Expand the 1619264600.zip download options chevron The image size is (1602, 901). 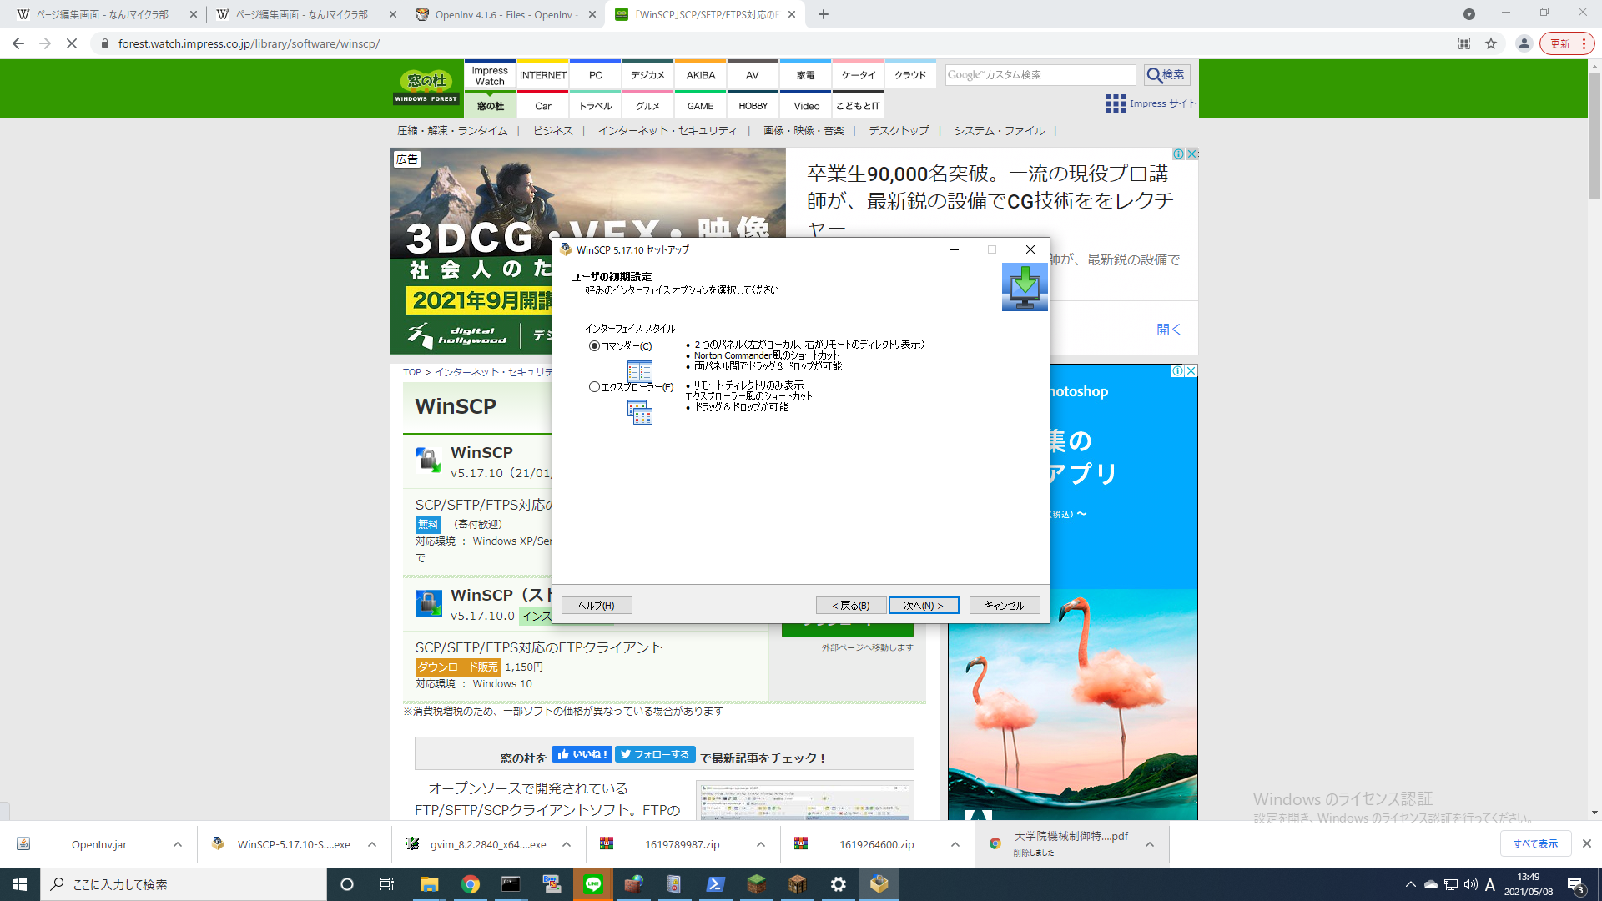955,844
